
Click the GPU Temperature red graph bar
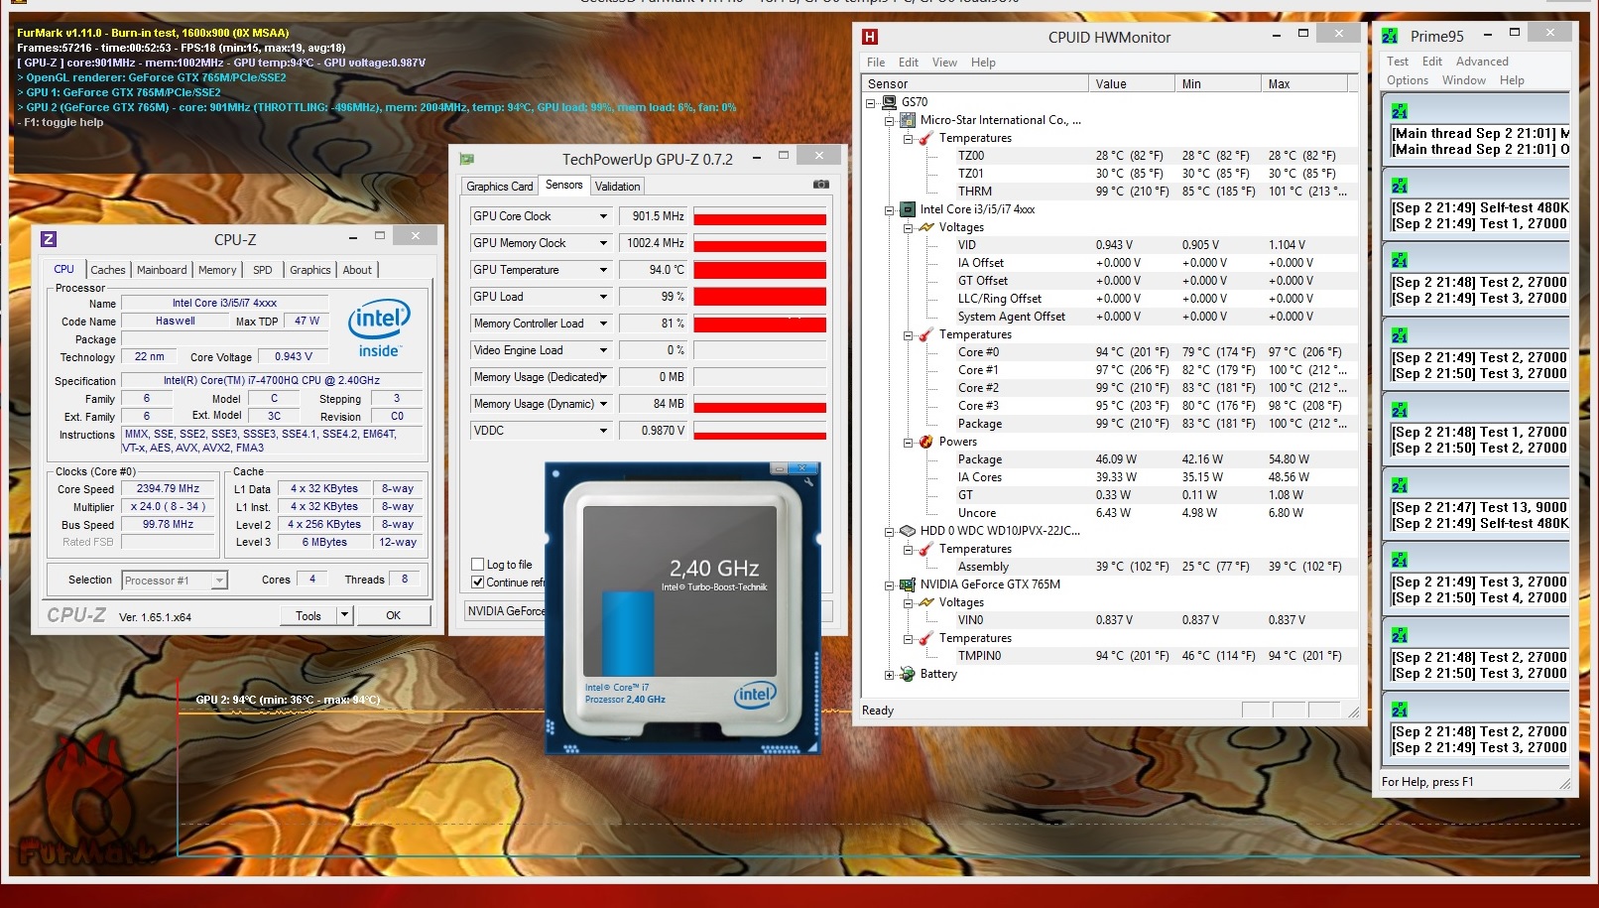760,270
